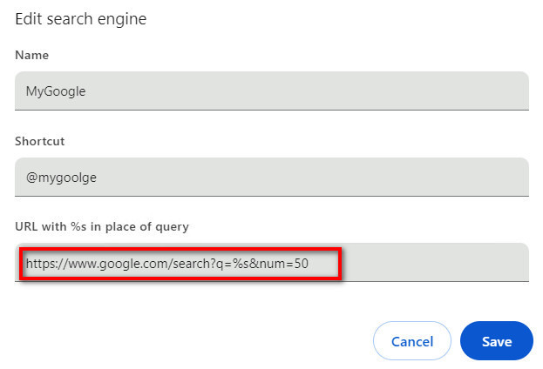Save the edited search engine
Screen dimensions: 543x369
click(496, 341)
